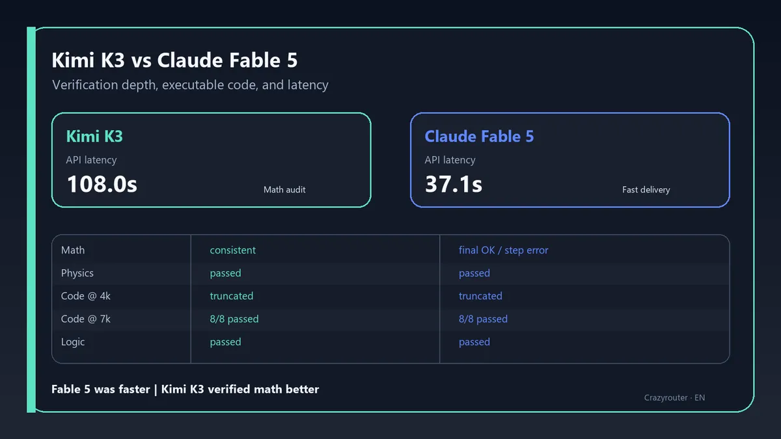Click the title 'Kimi K3 vs Claude Fable 5'

pyautogui.click(x=174, y=60)
